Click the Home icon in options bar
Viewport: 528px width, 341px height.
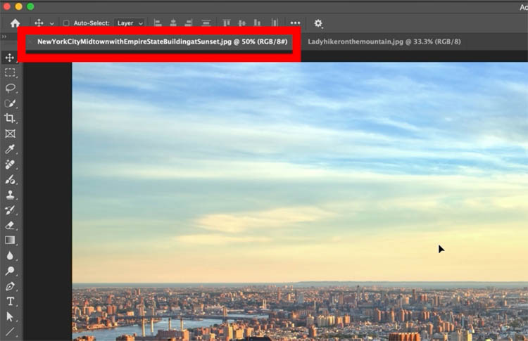click(15, 23)
